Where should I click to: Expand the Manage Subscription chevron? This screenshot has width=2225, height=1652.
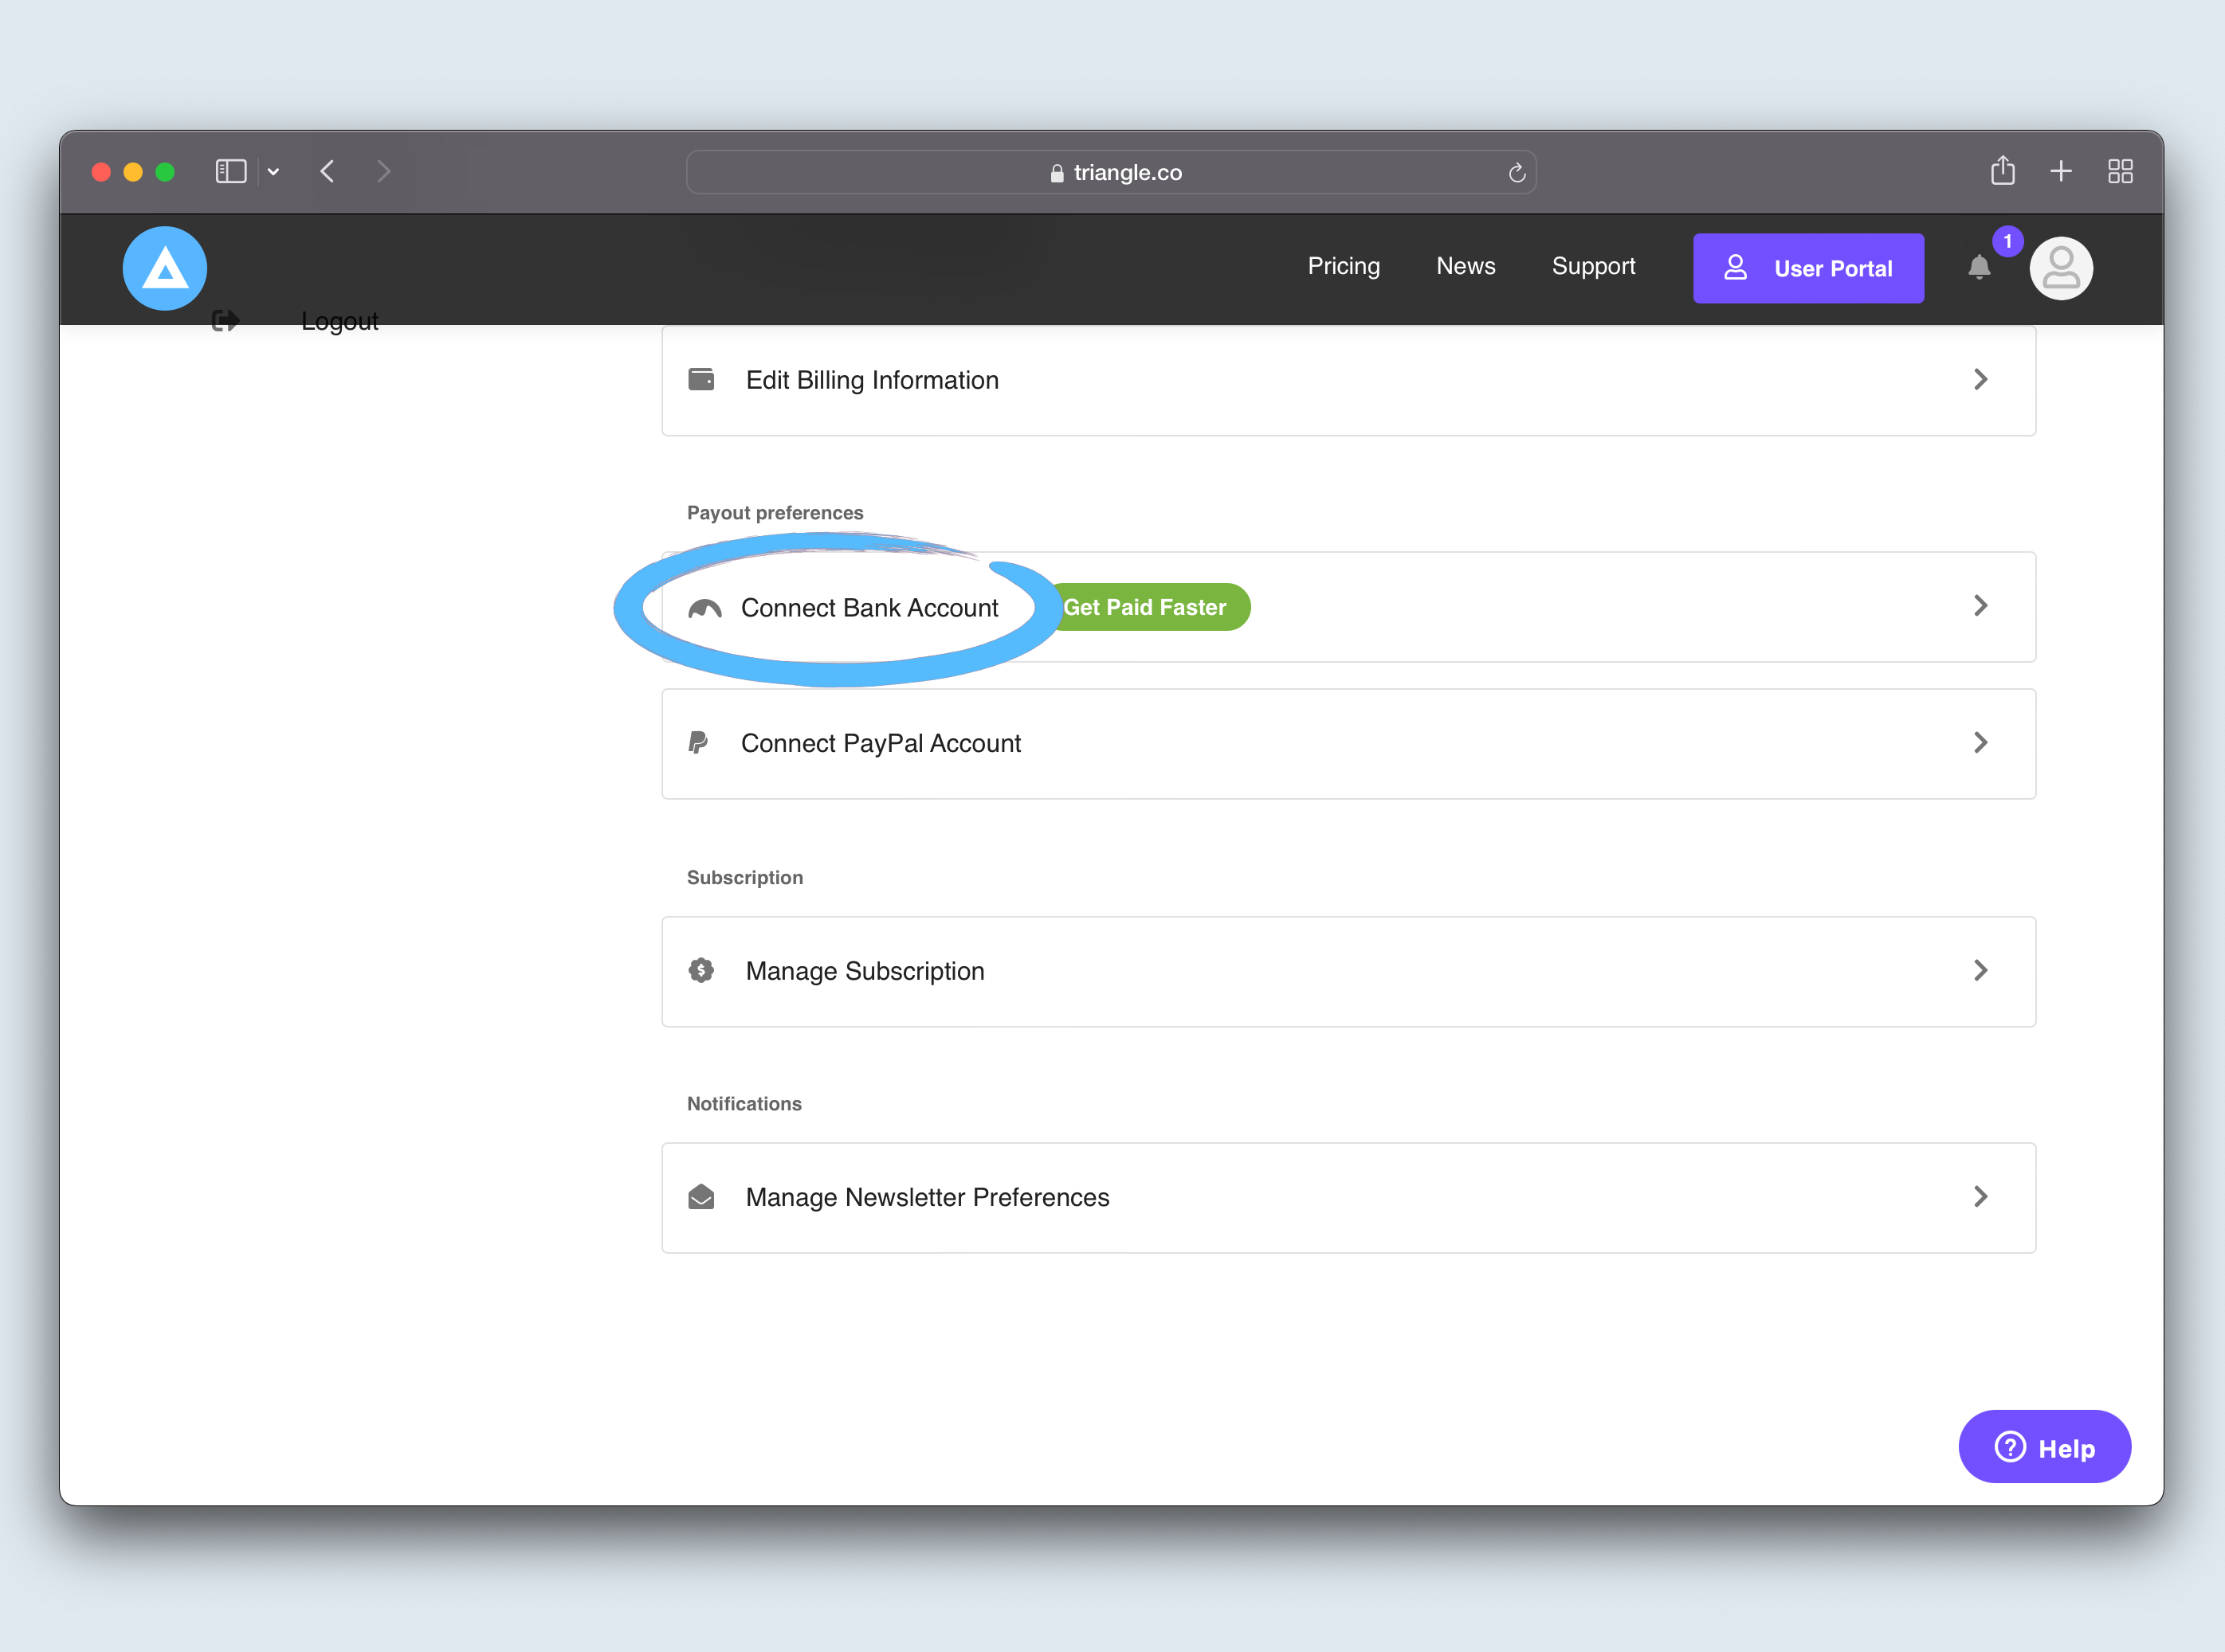[1979, 970]
